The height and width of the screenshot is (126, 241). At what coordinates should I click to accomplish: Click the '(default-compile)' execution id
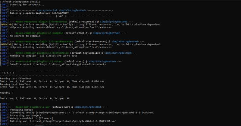pos(77,33)
